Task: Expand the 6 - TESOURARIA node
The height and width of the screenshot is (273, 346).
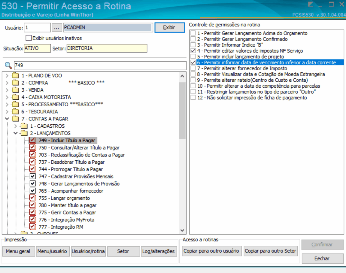Action: coord(7,112)
